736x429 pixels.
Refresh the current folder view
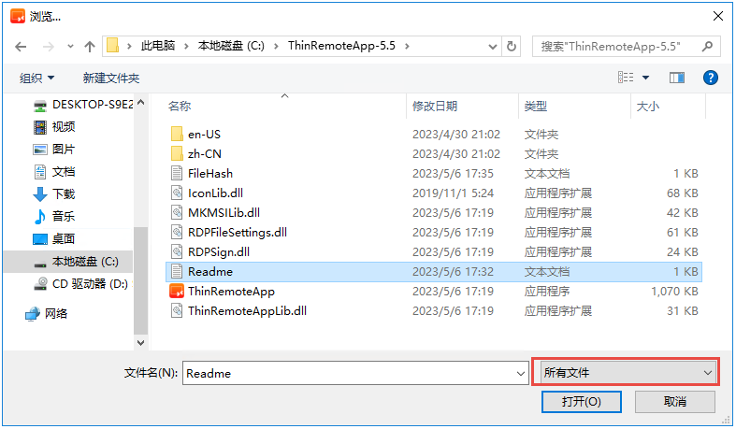512,47
